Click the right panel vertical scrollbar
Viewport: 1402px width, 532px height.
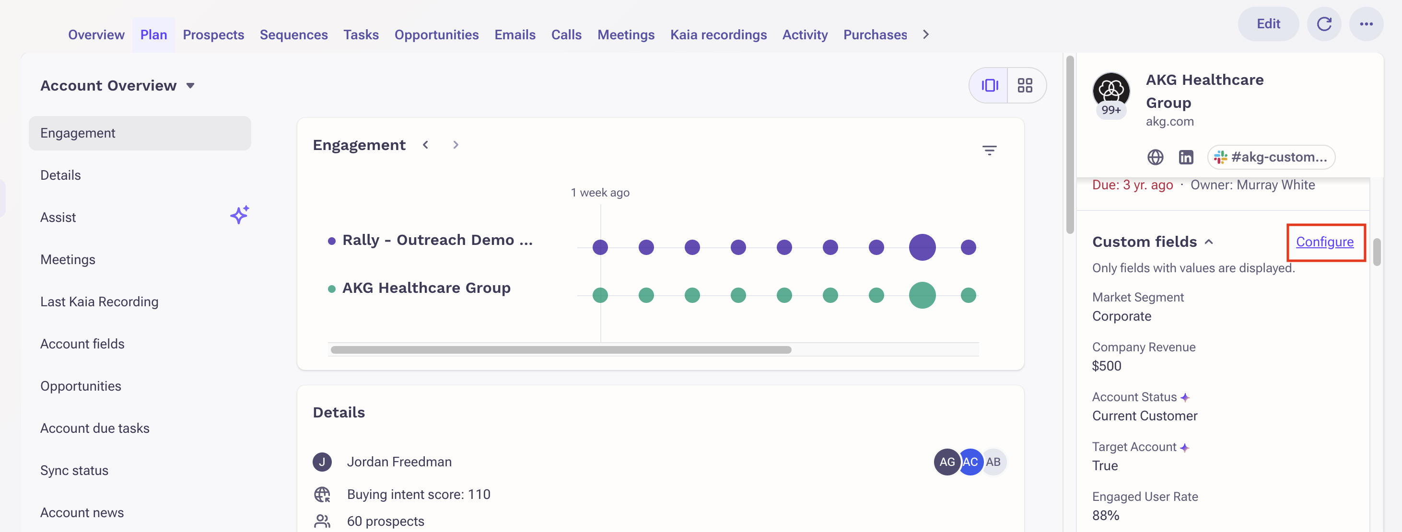[x=1377, y=252]
